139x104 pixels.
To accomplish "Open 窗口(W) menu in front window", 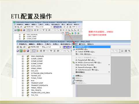I will click(82, 44).
